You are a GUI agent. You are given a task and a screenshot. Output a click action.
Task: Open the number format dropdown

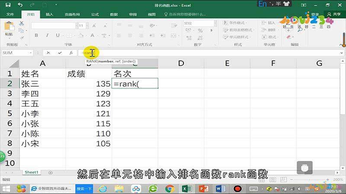(x=215, y=23)
